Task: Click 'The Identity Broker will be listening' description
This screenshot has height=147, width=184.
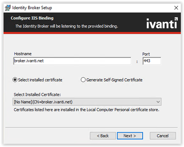Action: click(x=67, y=26)
